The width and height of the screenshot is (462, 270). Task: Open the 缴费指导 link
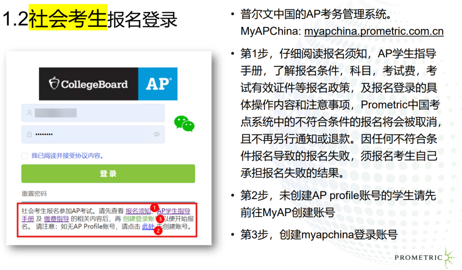[56, 219]
